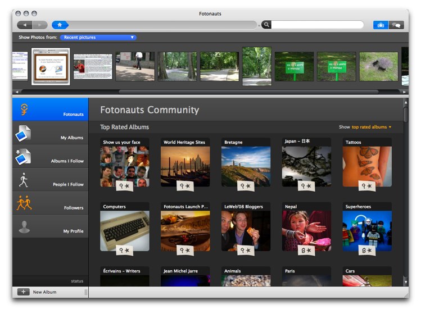Select the Fotonauts sidebar tab
Screen dimensions: 421x309
tap(51, 109)
